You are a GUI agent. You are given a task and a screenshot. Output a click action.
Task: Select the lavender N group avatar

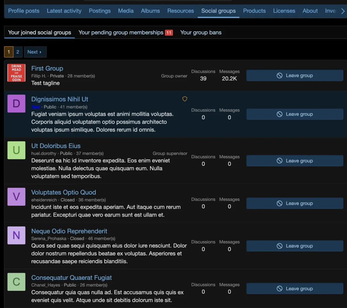pyautogui.click(x=16, y=235)
